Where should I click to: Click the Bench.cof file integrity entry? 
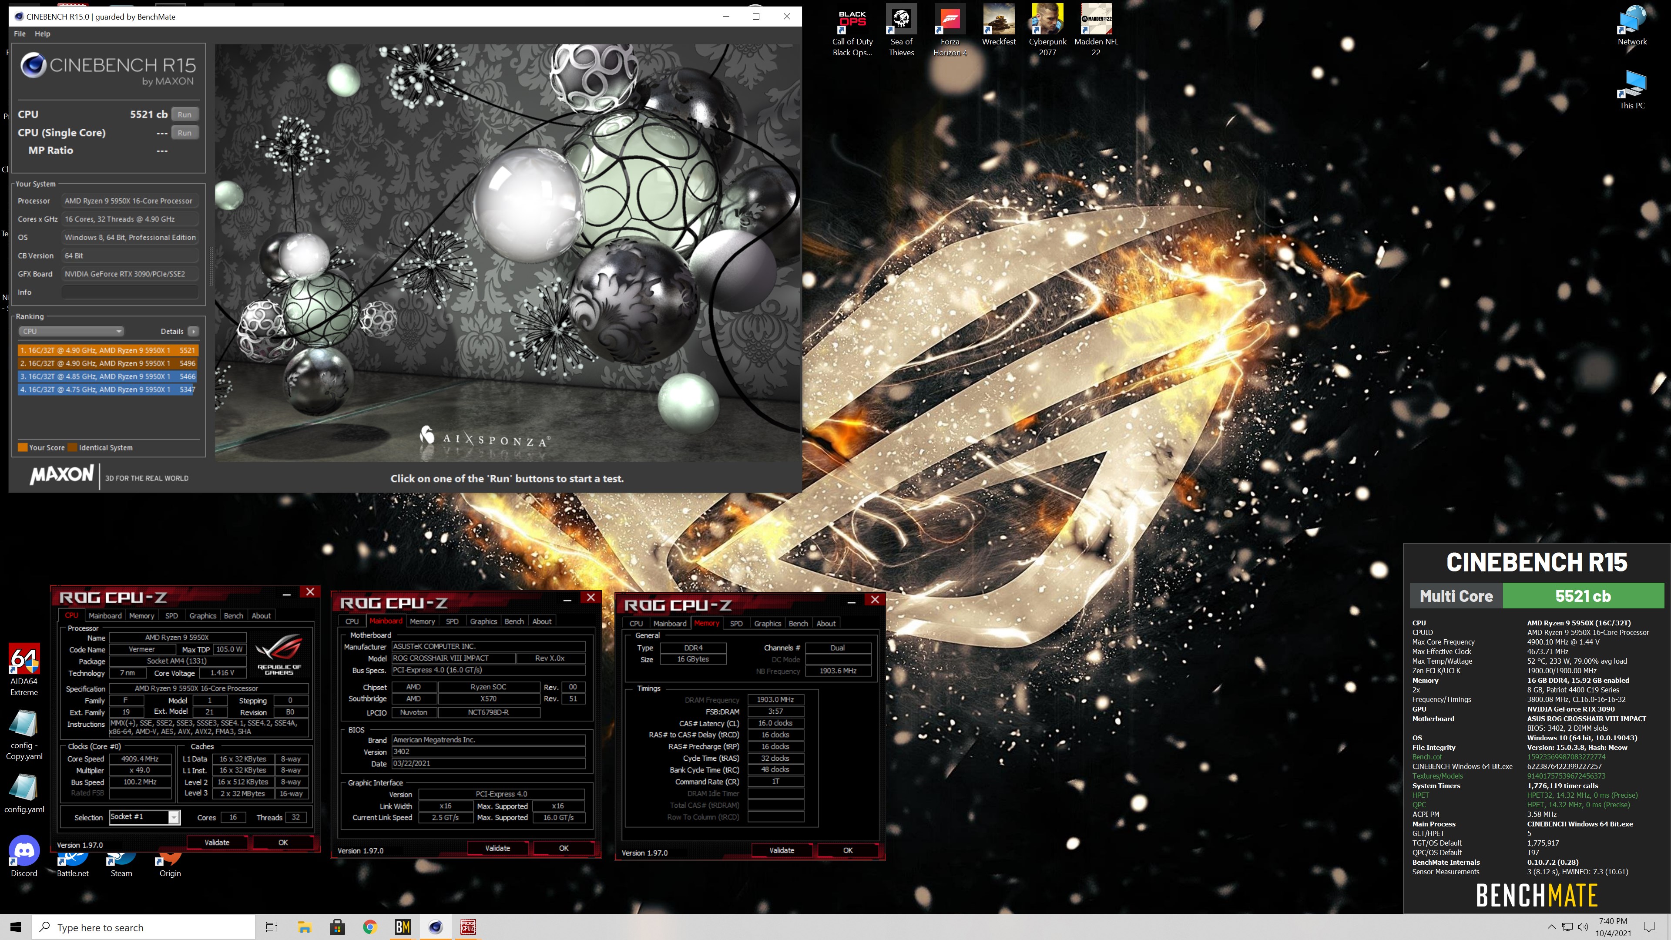1426,757
